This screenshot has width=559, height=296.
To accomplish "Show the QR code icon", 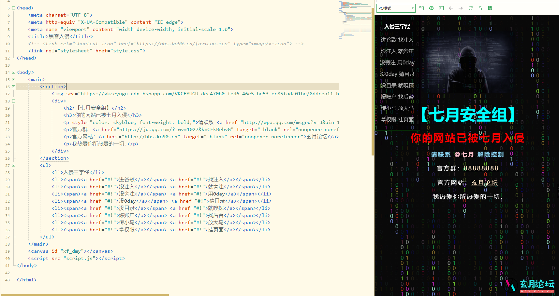I will [490, 8].
